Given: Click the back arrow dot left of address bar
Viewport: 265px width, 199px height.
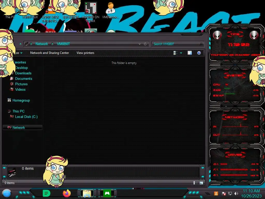Looking at the screenshot, I should (20, 44).
